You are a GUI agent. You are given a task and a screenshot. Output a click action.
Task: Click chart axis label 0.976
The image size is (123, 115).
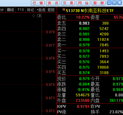50,58
